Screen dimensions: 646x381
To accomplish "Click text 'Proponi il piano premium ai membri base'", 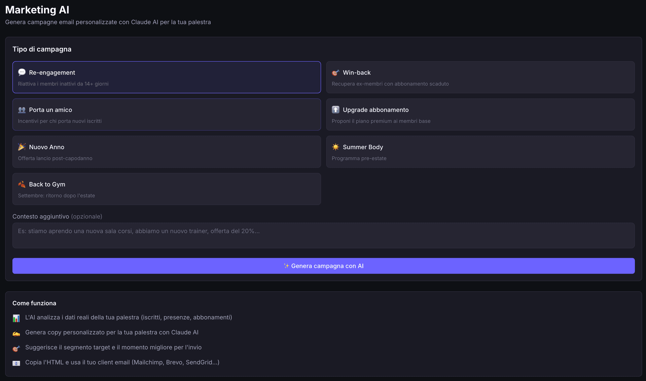I will point(381,121).
